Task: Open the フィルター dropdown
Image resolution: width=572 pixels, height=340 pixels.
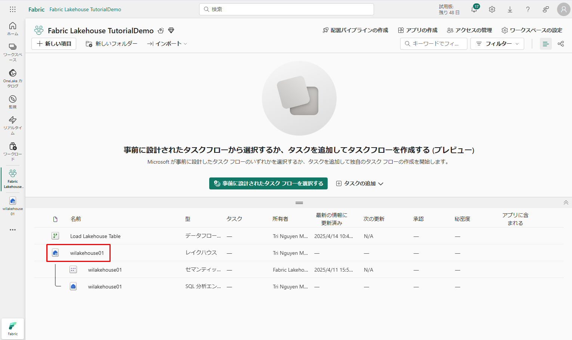Action: click(x=497, y=44)
